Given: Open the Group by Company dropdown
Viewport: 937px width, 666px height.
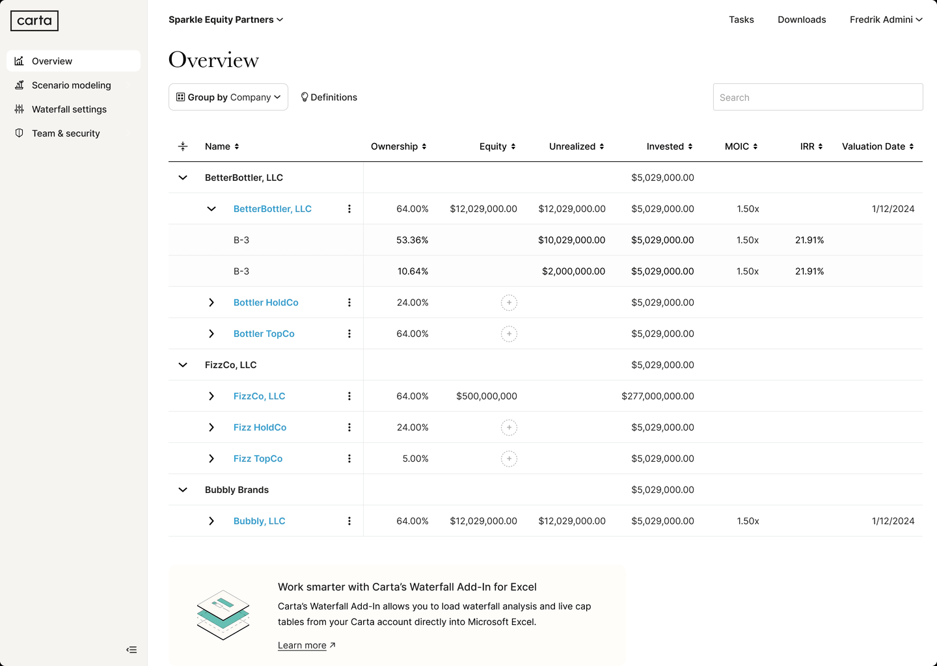Looking at the screenshot, I should pyautogui.click(x=228, y=97).
